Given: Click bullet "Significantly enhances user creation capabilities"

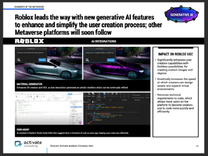Looking at the screenshot, I should click(175, 66).
